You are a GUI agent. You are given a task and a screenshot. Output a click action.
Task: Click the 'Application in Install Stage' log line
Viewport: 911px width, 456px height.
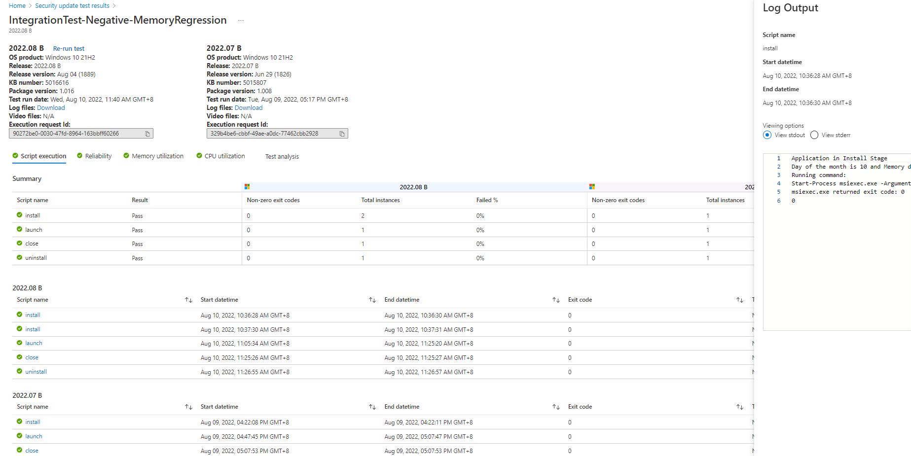(x=839, y=158)
